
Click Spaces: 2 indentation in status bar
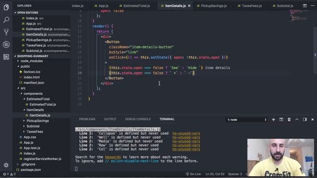(x=235, y=174)
